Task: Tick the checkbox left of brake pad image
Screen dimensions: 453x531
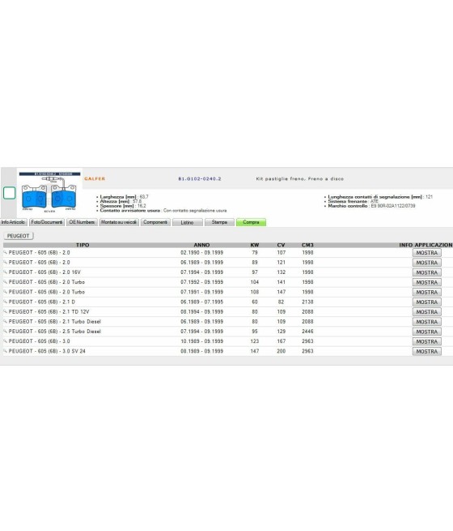Action: coord(9,193)
